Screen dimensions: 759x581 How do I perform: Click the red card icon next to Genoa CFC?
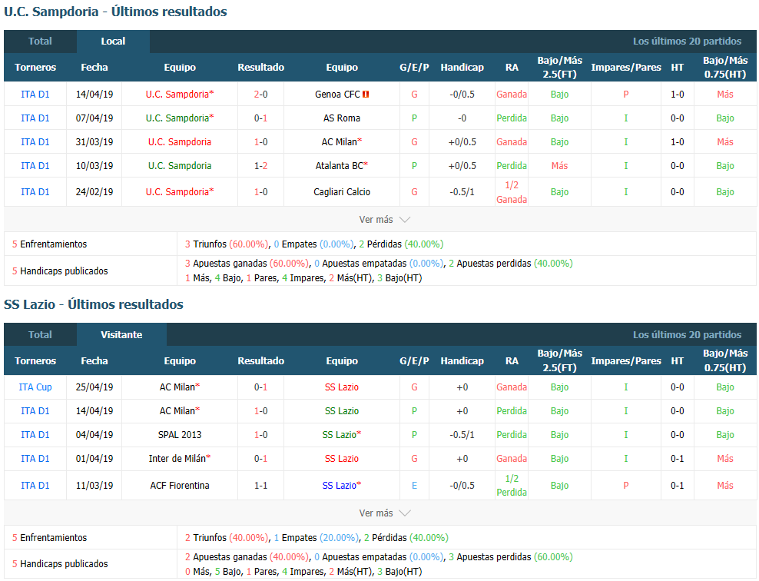click(366, 95)
